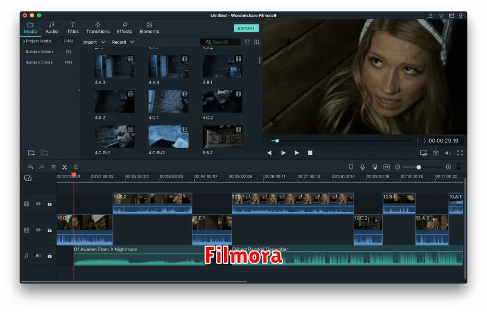Screen dimensions: 487x312
Task: Adjust preview volume speaker icon
Action: pyautogui.click(x=447, y=153)
